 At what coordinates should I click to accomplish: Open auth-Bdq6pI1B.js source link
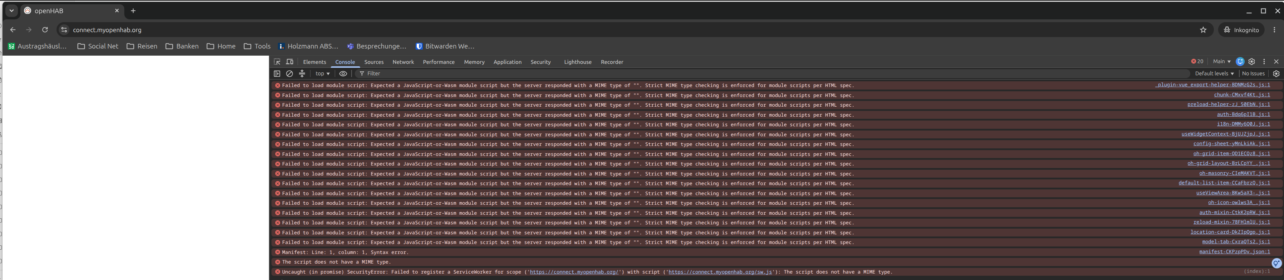(x=1244, y=114)
